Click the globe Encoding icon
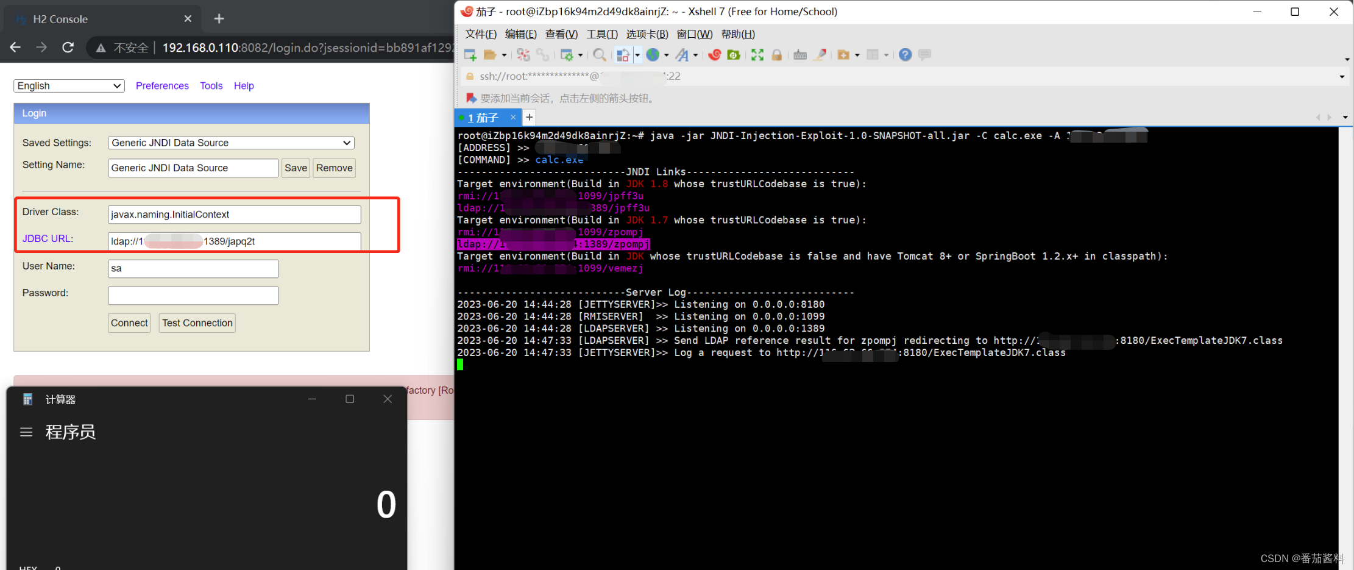This screenshot has height=570, width=1354. 653,55
